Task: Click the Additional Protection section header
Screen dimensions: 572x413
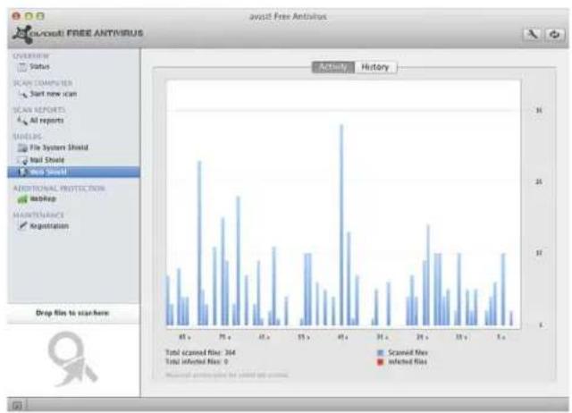Action: (x=59, y=189)
